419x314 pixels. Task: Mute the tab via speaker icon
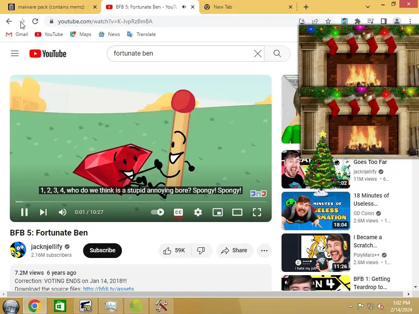[184, 7]
